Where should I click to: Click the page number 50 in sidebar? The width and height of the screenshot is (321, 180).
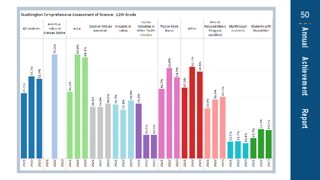[305, 15]
